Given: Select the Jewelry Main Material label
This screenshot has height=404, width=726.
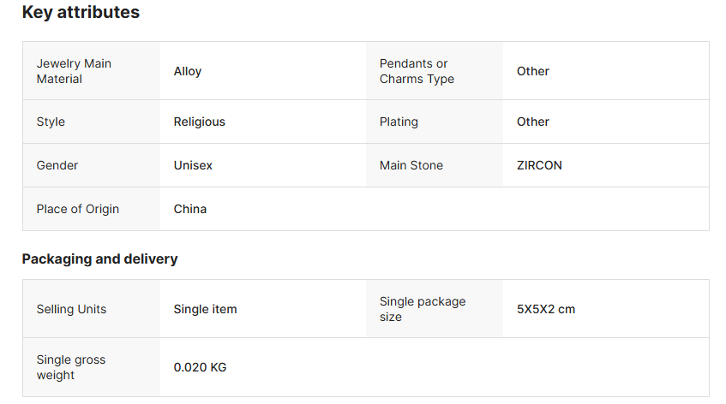Looking at the screenshot, I should click(74, 71).
